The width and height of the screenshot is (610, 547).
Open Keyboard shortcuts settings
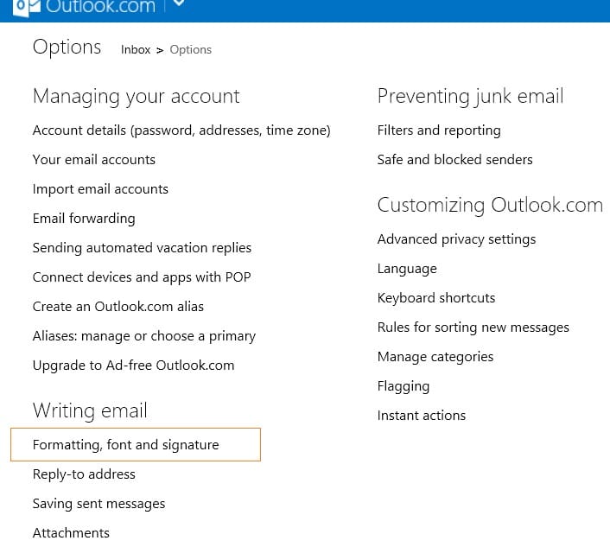tap(436, 298)
